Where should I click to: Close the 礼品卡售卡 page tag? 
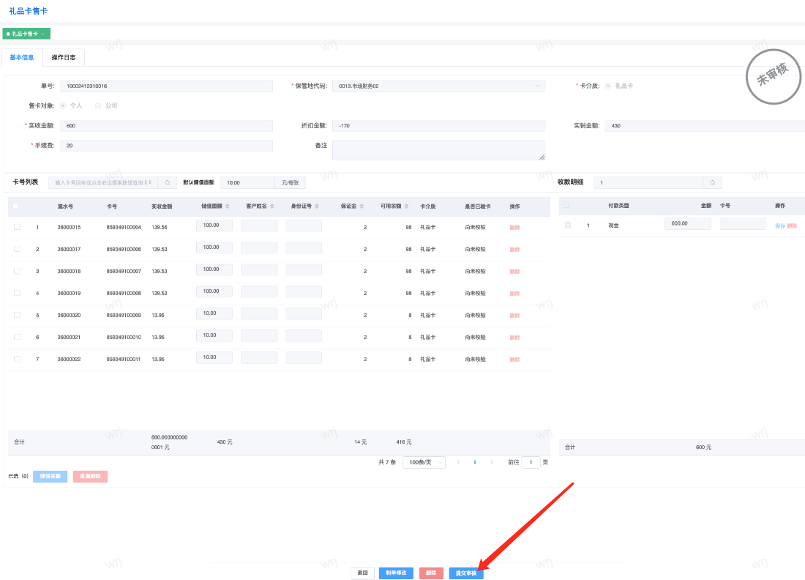[43, 34]
